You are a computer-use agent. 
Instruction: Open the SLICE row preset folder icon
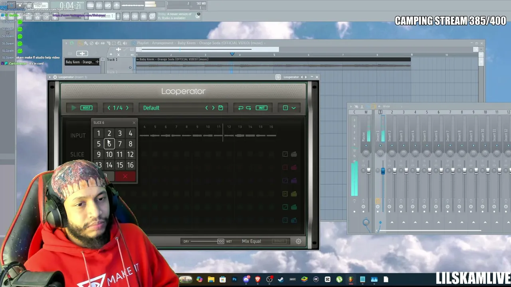point(294,154)
